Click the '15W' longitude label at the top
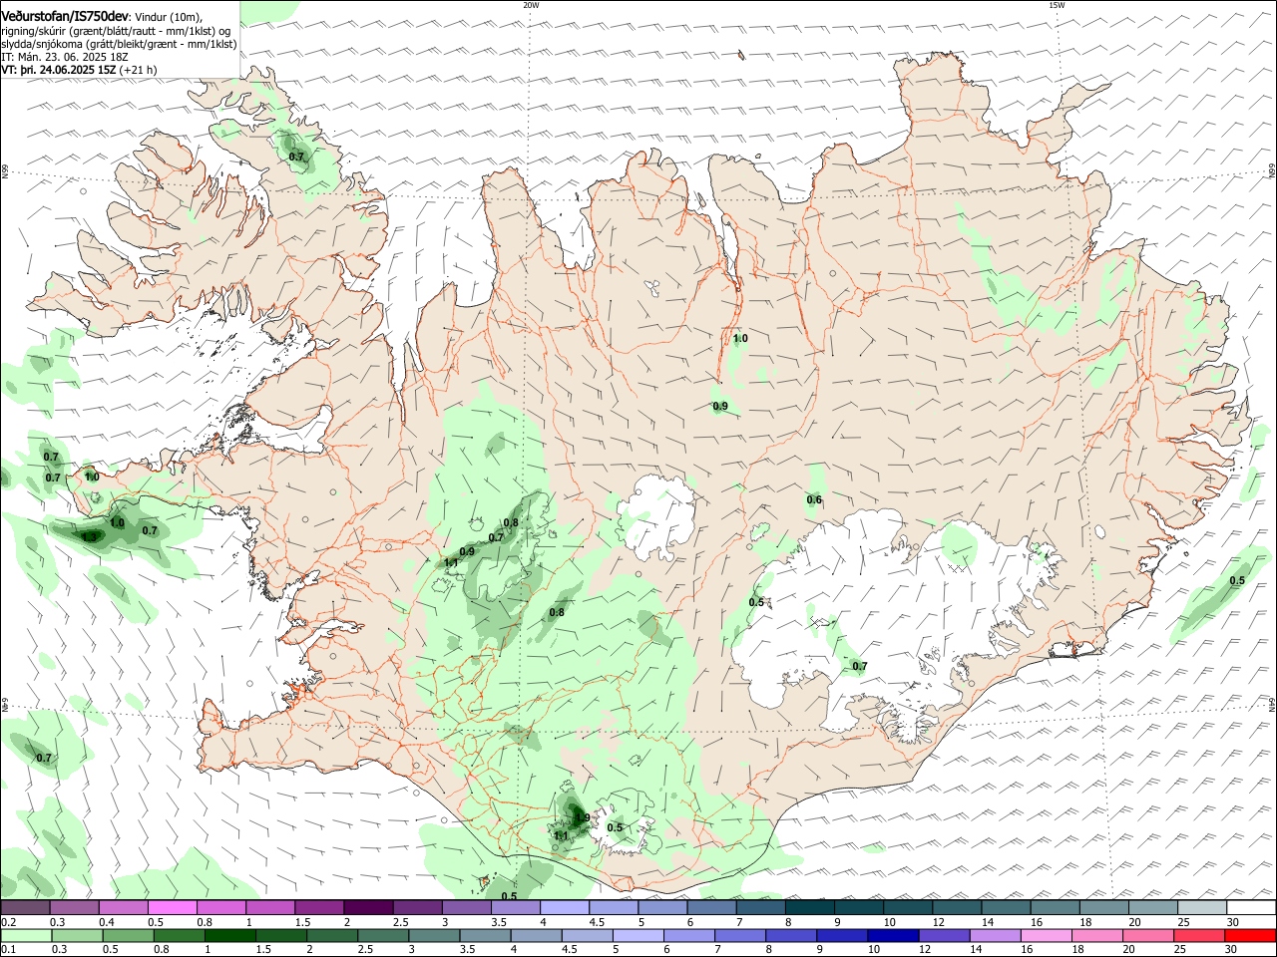The image size is (1277, 957). coord(1057,5)
